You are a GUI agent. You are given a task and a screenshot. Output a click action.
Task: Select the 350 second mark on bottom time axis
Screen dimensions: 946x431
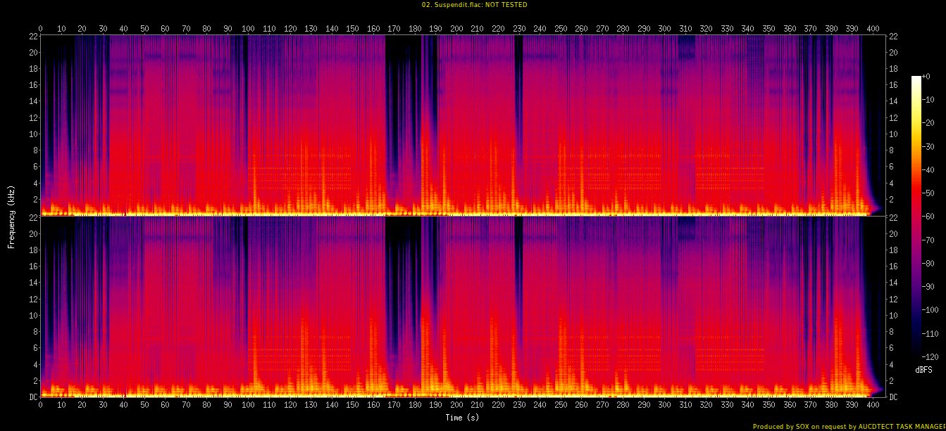pyautogui.click(x=768, y=406)
